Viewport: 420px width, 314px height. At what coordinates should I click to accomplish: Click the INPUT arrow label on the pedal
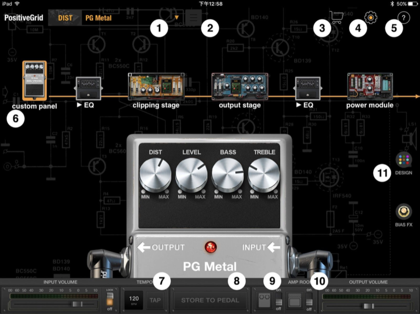[x=261, y=247]
